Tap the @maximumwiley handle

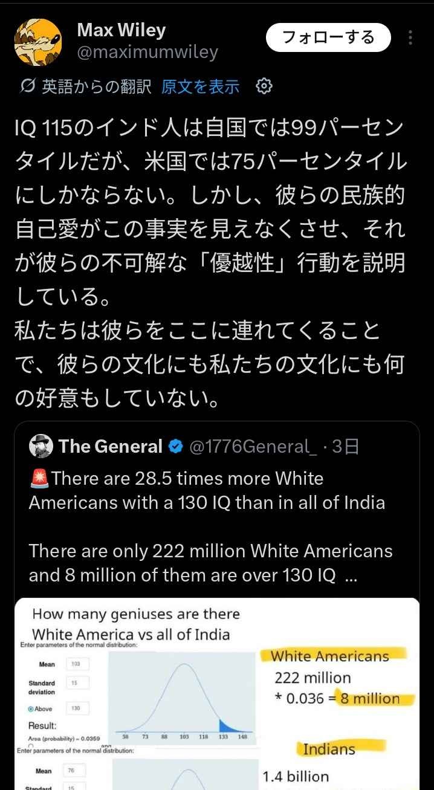tap(147, 53)
